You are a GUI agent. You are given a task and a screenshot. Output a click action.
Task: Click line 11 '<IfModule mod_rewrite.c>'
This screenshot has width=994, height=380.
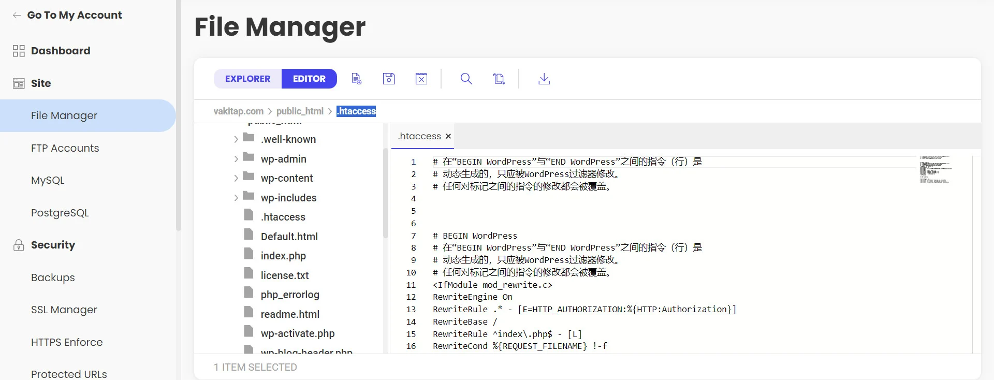click(x=492, y=285)
